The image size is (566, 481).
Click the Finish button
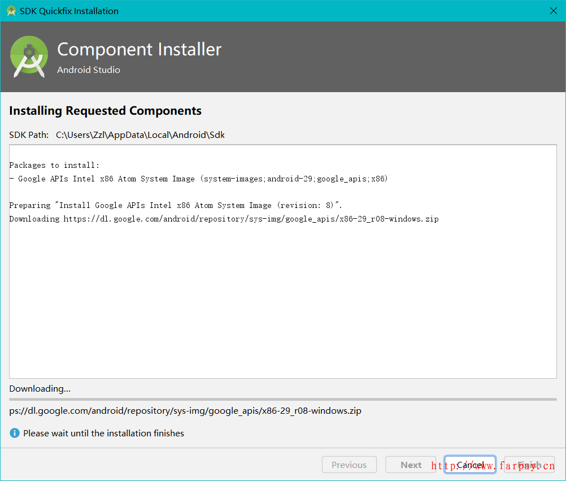point(529,465)
